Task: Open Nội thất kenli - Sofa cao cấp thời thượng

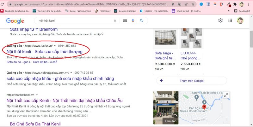Action: [x=45, y=52]
